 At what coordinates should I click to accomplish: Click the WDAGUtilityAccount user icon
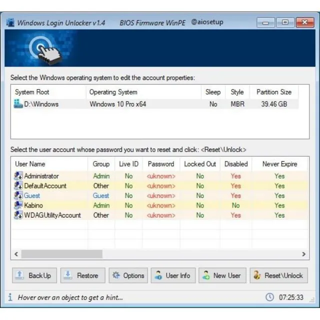[18, 215]
